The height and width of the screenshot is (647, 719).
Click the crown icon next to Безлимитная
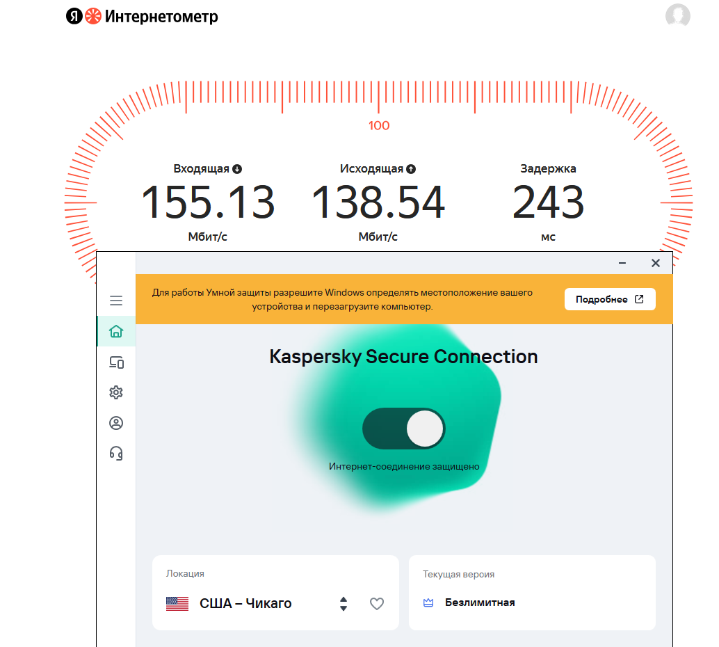(428, 602)
